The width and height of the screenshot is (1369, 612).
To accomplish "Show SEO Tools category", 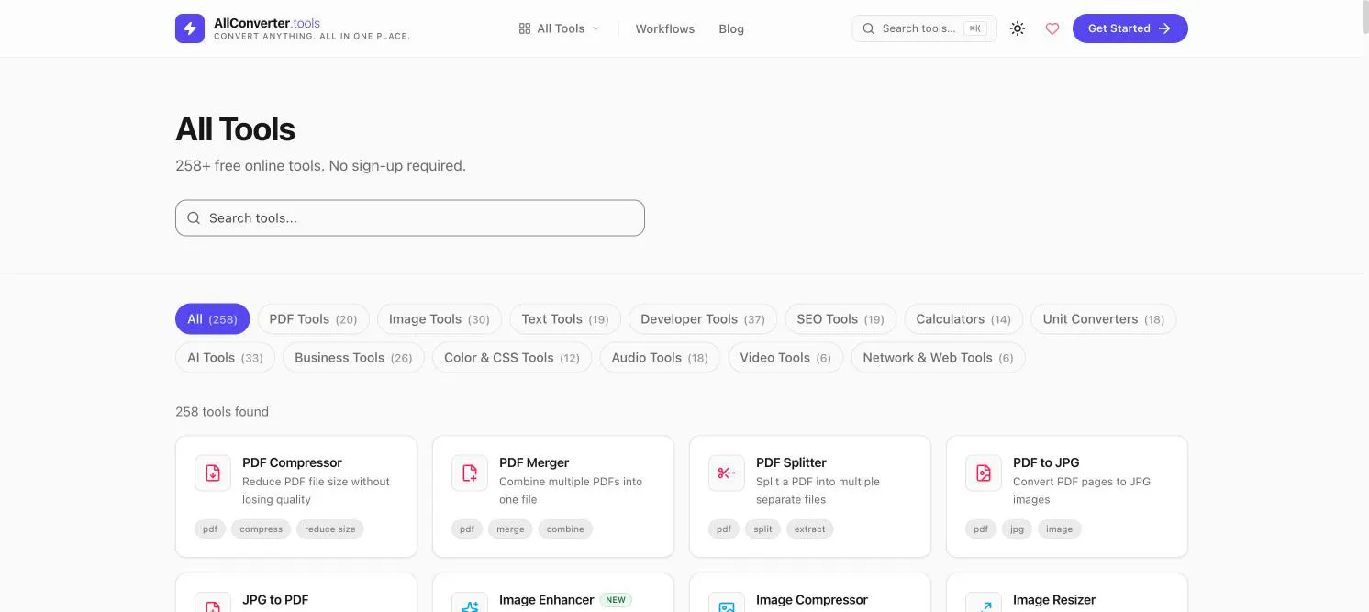I will pyautogui.click(x=840, y=319).
